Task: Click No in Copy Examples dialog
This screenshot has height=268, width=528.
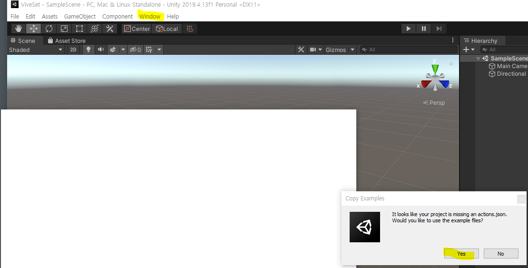Action: point(501,254)
